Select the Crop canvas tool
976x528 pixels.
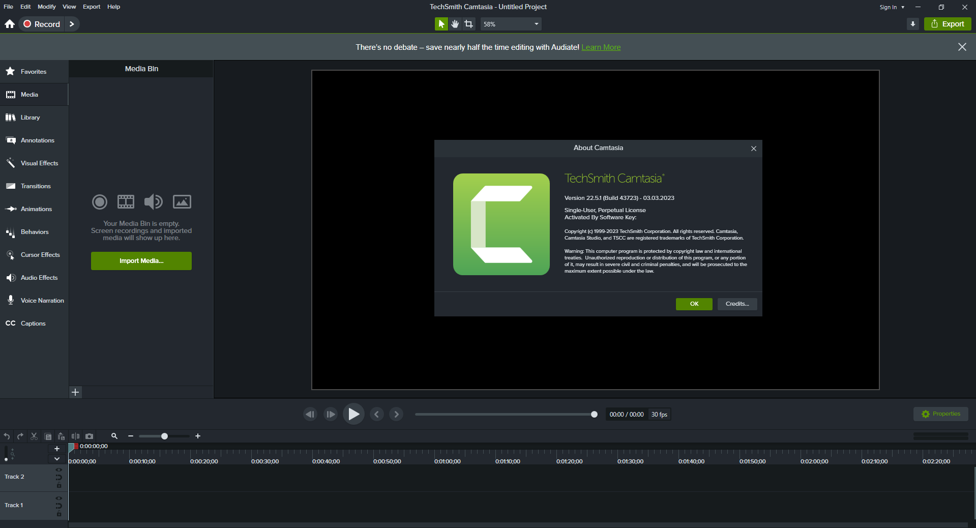pyautogui.click(x=469, y=24)
